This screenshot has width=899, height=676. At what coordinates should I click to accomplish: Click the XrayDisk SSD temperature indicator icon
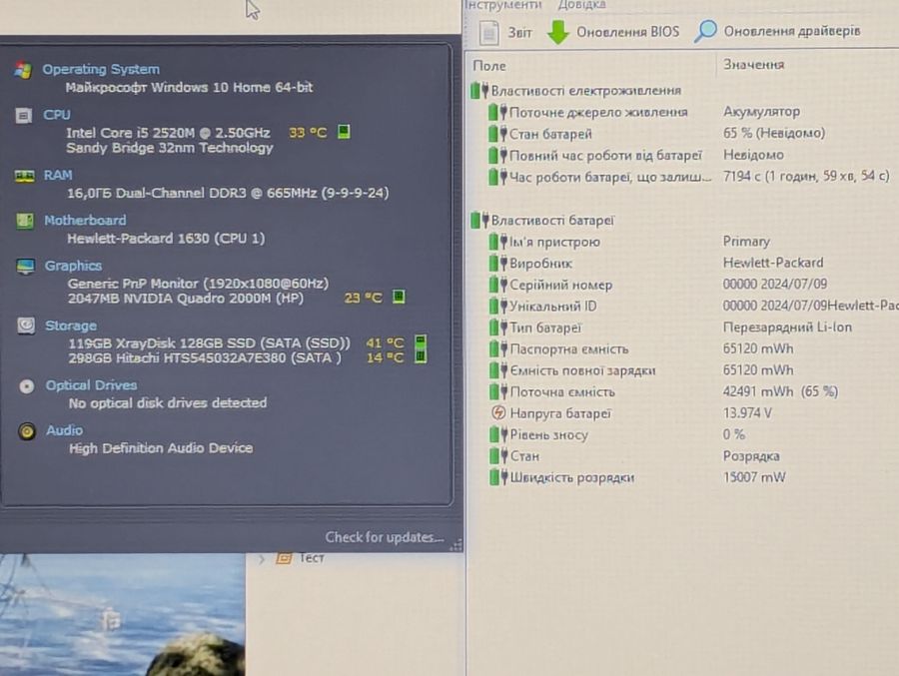(421, 341)
